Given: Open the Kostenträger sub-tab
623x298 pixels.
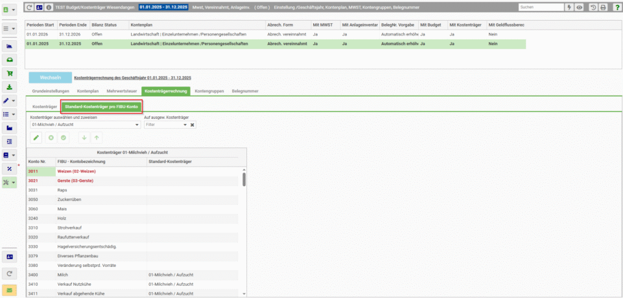Looking at the screenshot, I should (43, 107).
